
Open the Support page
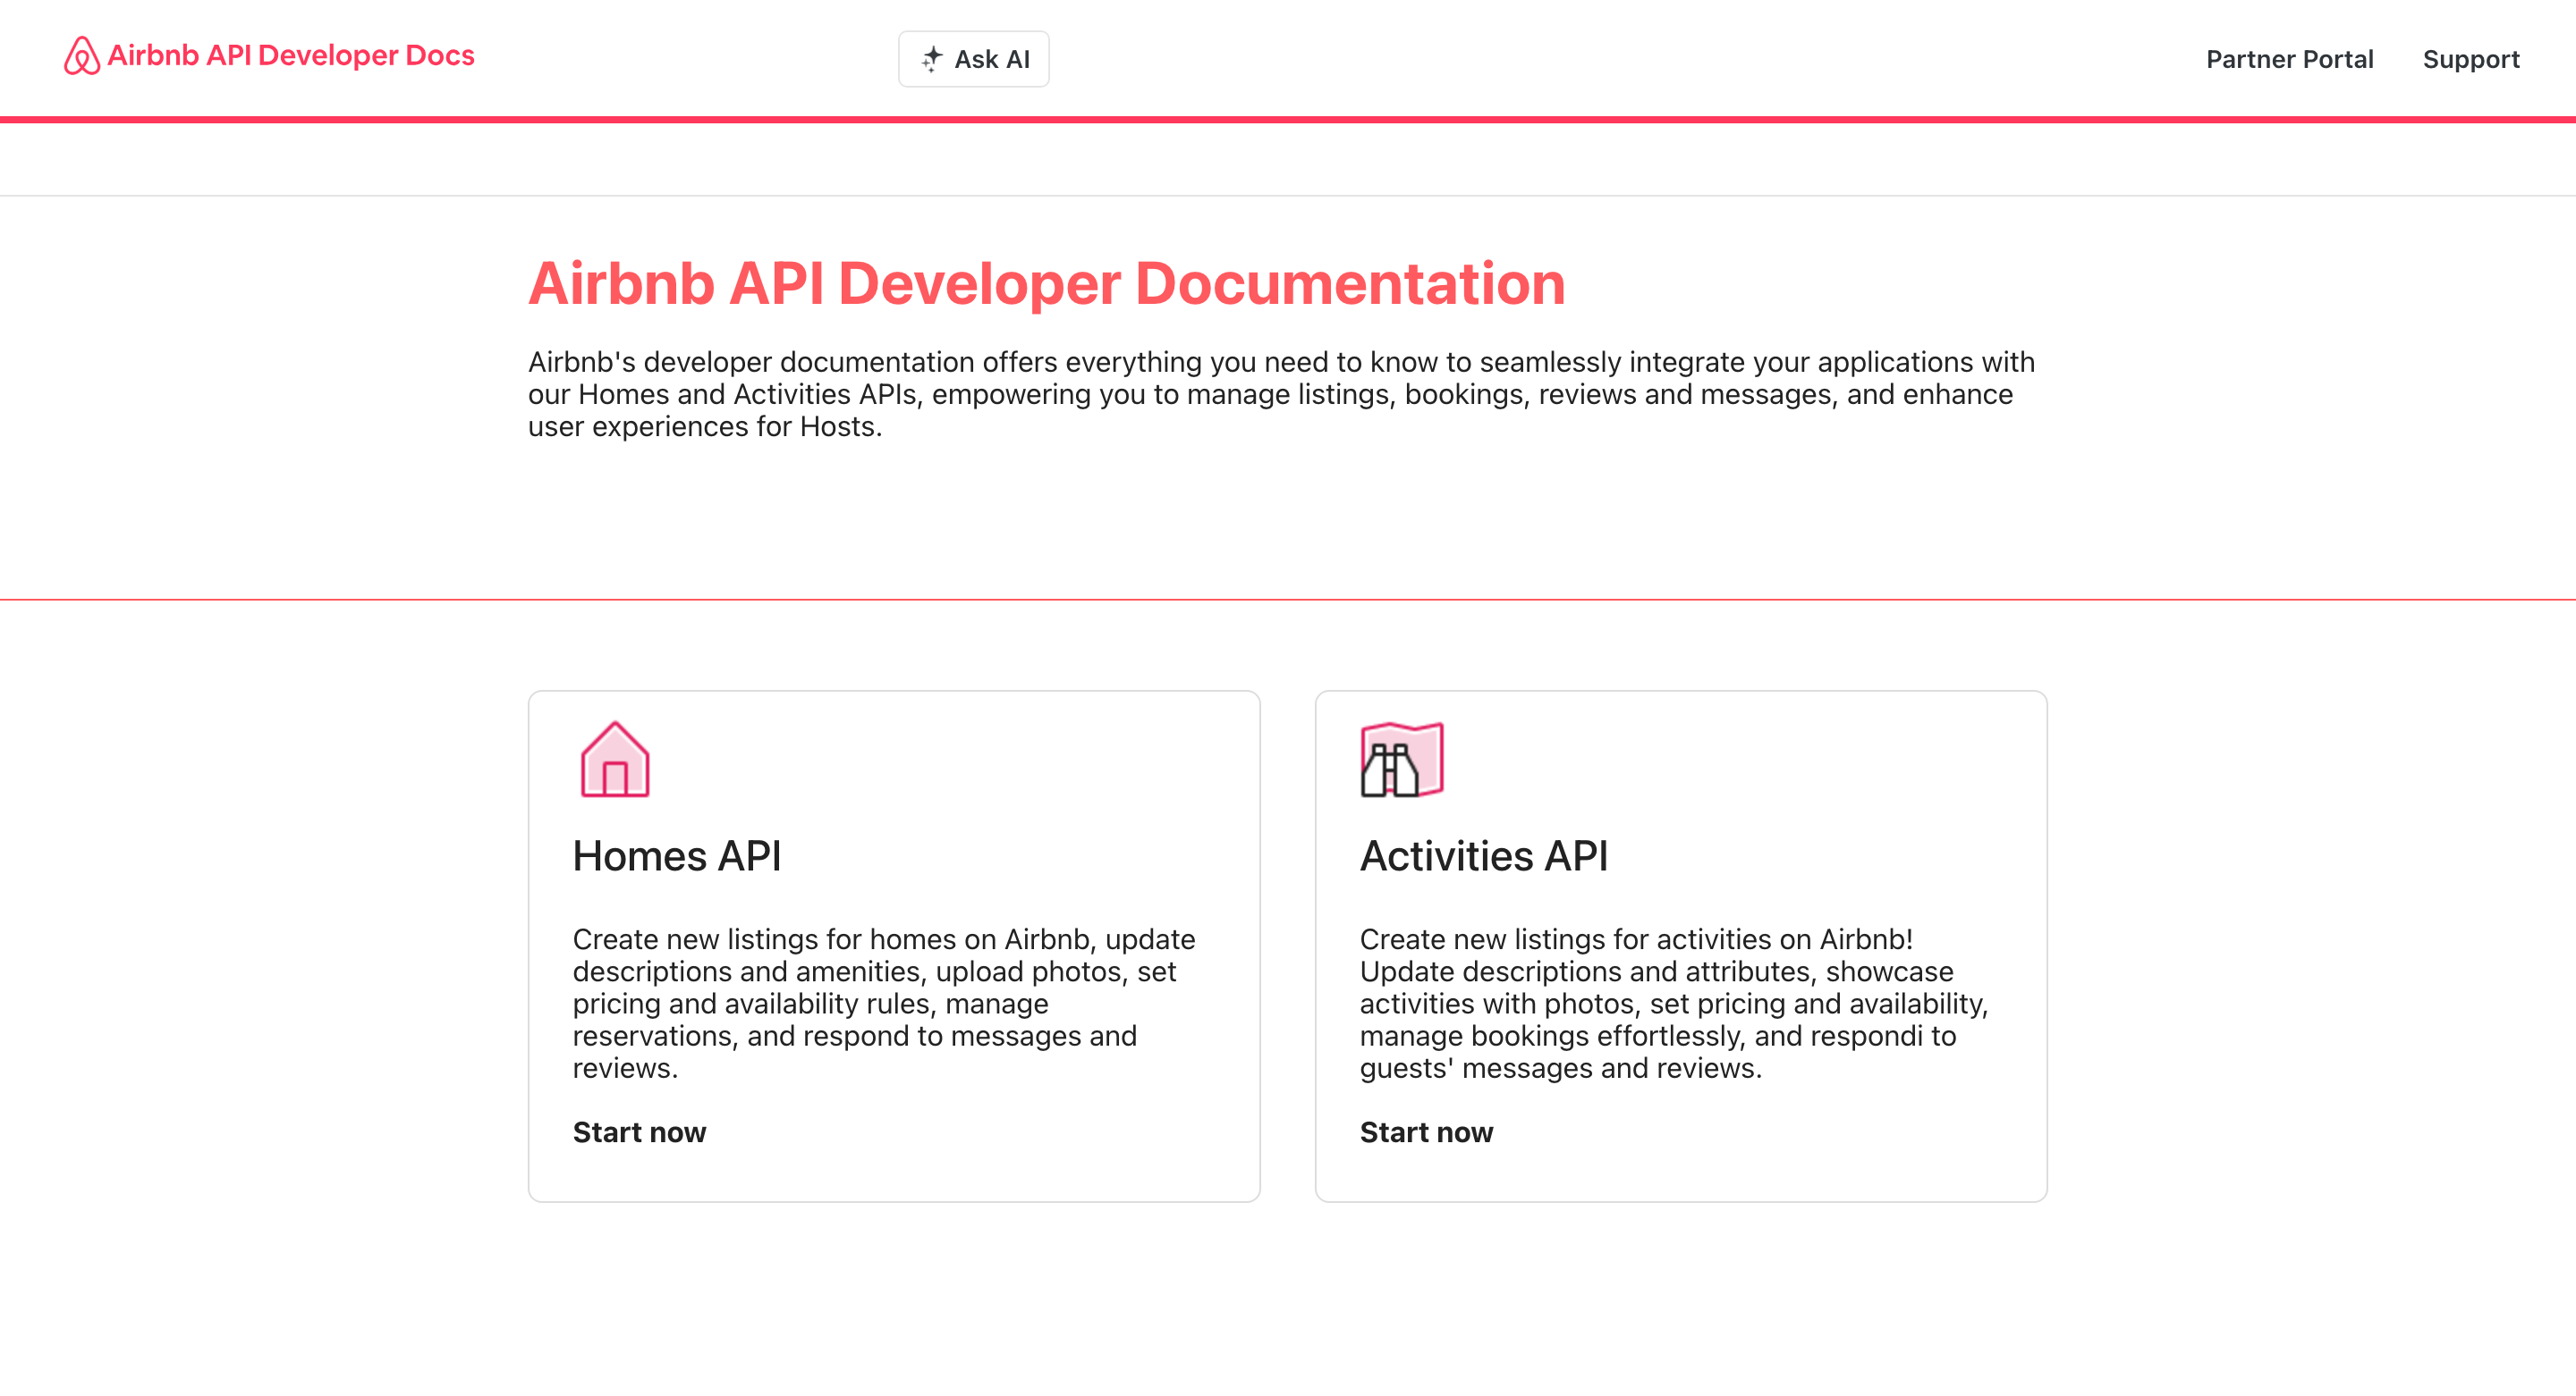(x=2471, y=60)
